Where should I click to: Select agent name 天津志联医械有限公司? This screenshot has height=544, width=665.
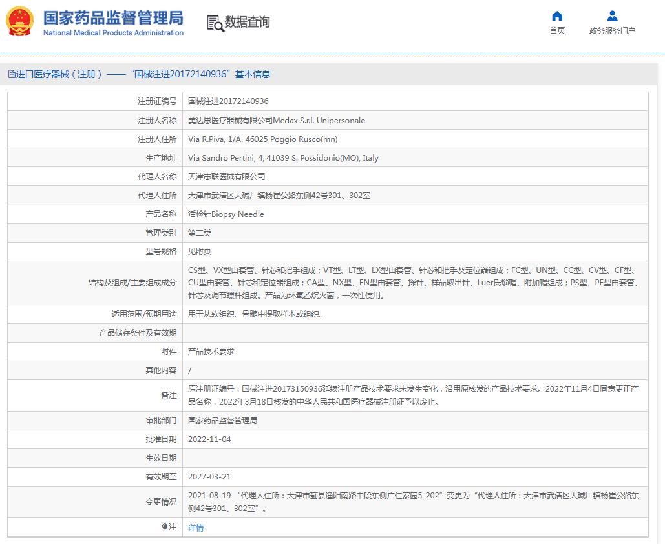tap(226, 177)
